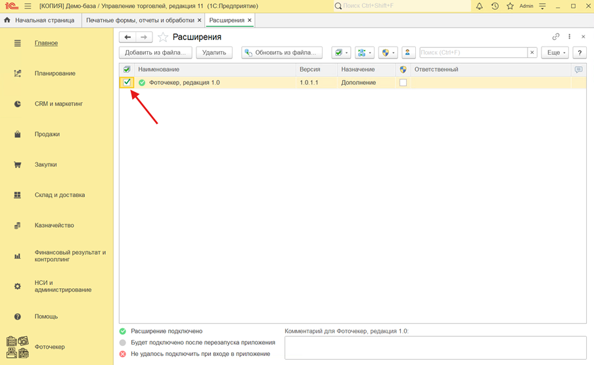Click the header checkmark column icon
This screenshot has width=594, height=365.
(127, 70)
